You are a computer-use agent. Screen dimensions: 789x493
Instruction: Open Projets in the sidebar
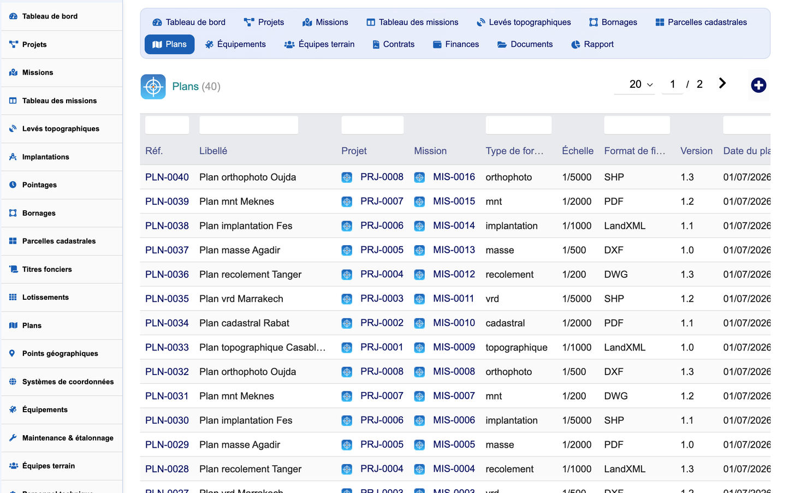tap(61, 45)
